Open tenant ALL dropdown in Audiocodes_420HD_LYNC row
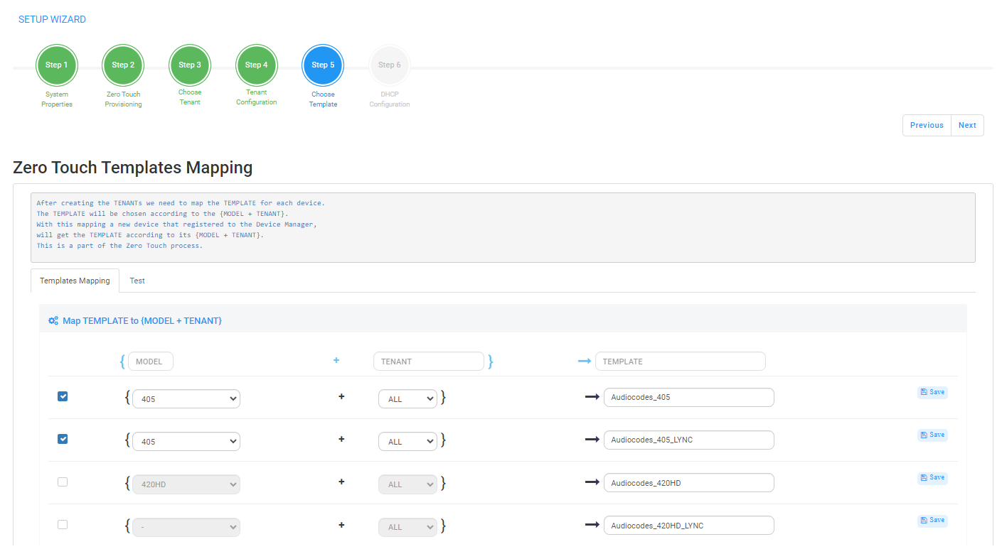Screen dimensions: 1002x554 [x=407, y=527]
